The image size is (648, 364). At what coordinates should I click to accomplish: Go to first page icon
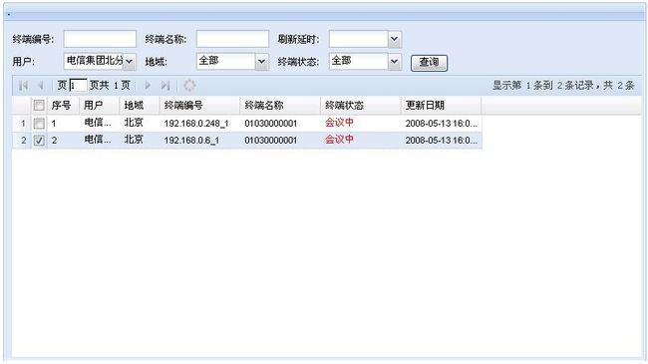23,86
